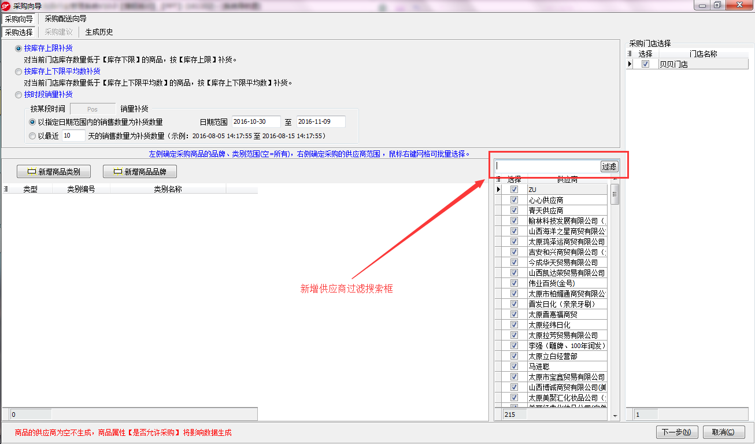Open the 生成历史 sub-tab
Viewport: 755px width, 444px height.
[x=99, y=32]
